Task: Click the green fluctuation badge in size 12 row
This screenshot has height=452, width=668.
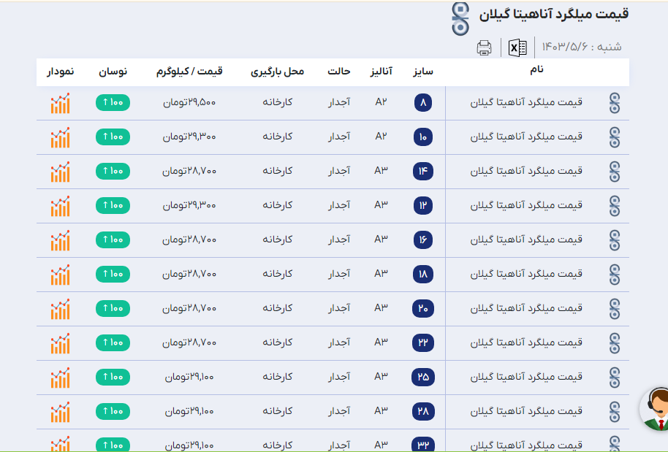Action: pos(113,206)
